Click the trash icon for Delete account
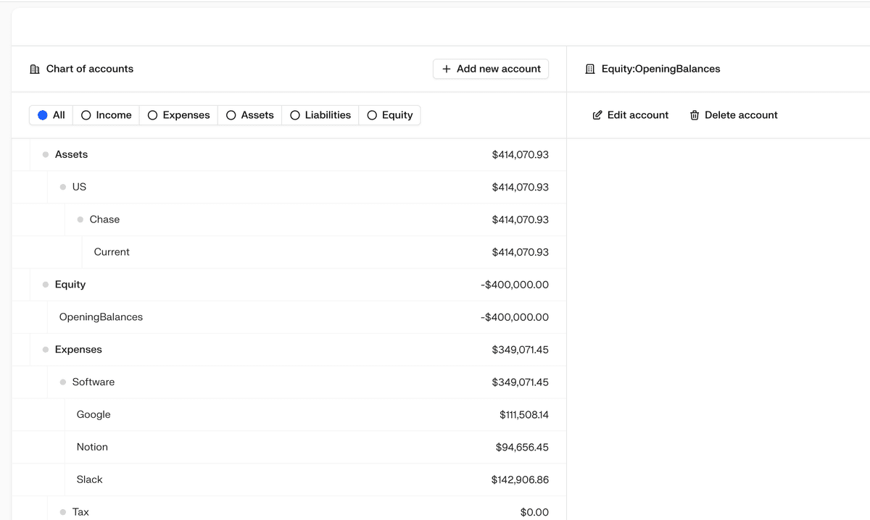This screenshot has width=870, height=520. (695, 115)
